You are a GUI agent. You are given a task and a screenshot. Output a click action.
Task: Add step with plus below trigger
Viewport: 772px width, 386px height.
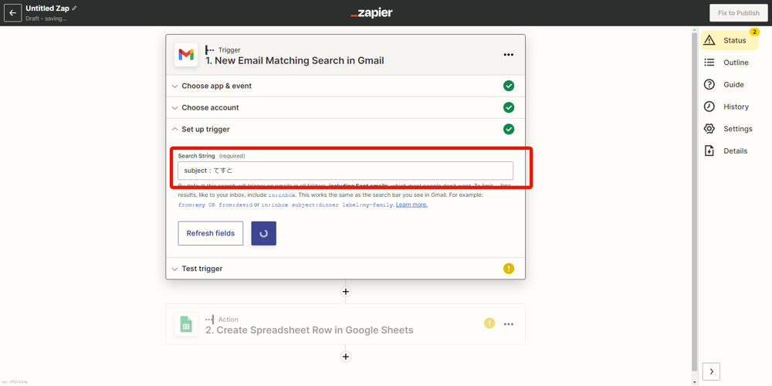(x=346, y=292)
